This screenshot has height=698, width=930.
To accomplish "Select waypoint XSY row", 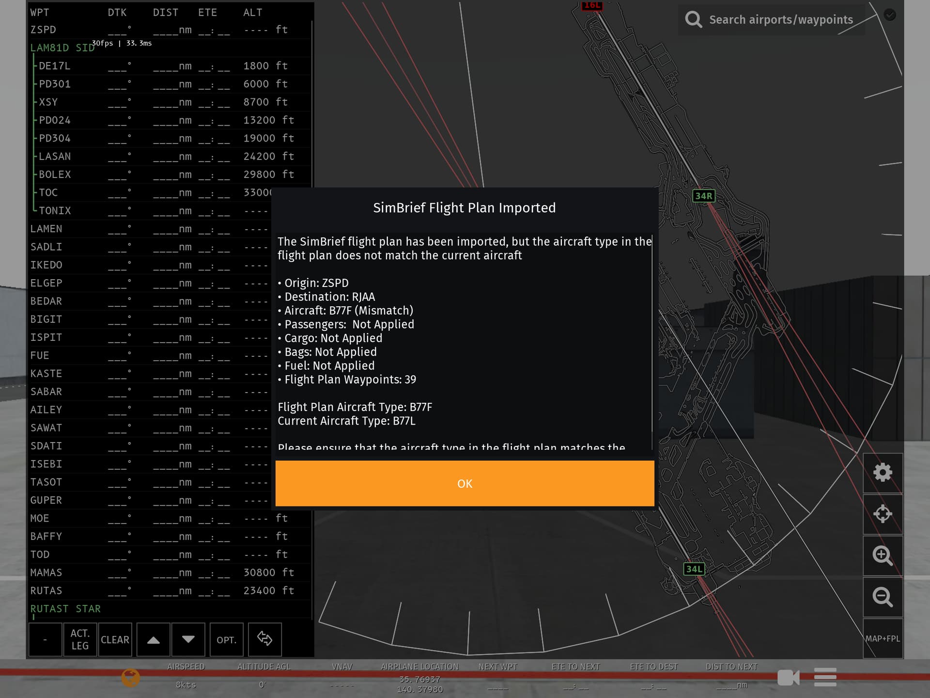I will [x=170, y=102].
